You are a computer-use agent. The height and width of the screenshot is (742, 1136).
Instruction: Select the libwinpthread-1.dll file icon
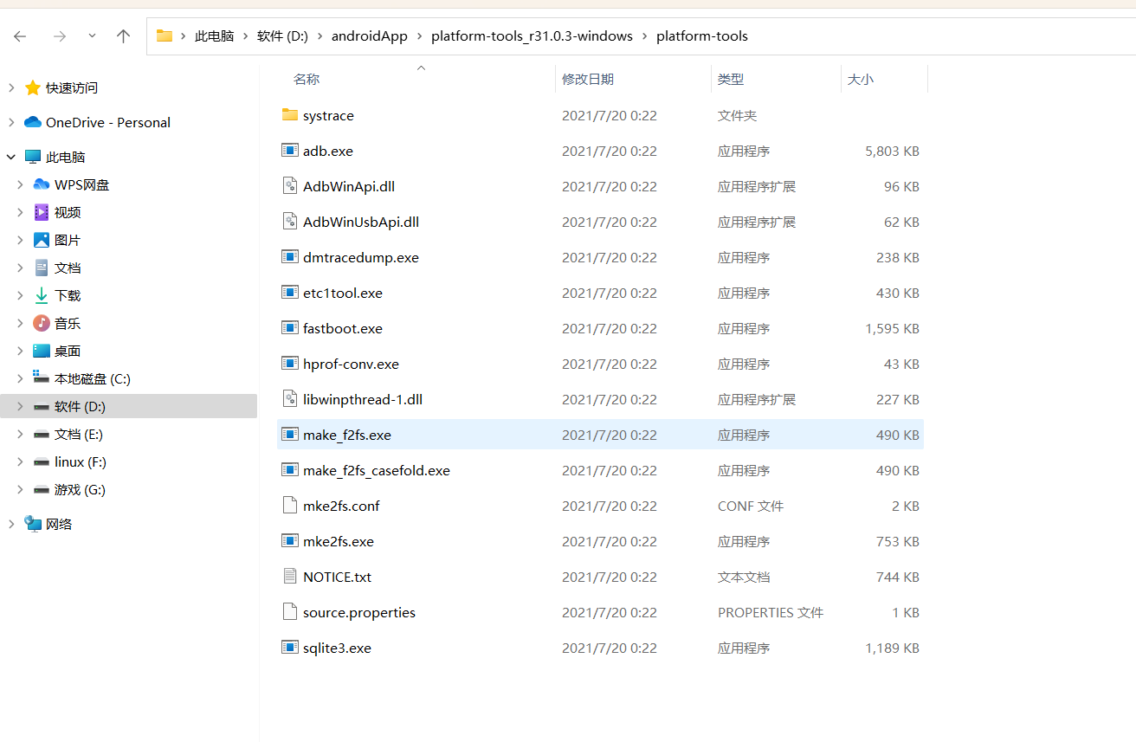[290, 398]
